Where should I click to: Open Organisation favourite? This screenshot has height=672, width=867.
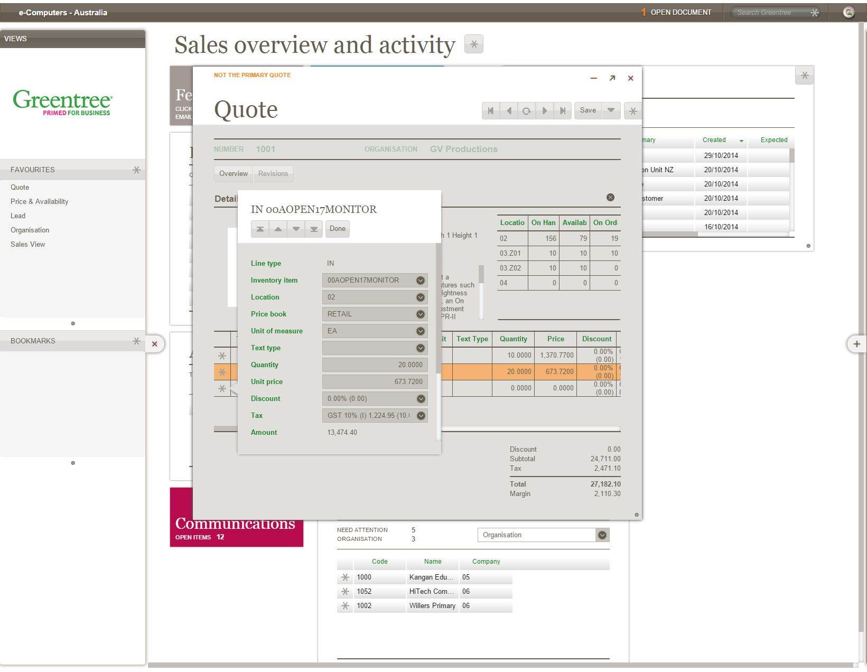pos(30,230)
